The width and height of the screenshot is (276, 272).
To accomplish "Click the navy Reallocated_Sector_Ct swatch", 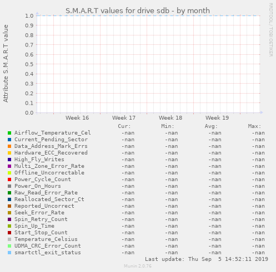I will [9, 199].
